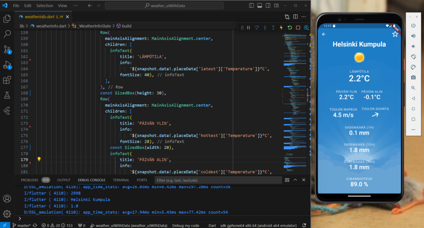Maximize debug panel with chevron up
Image resolution: width=424 pixels, height=228 pixels.
point(295,180)
